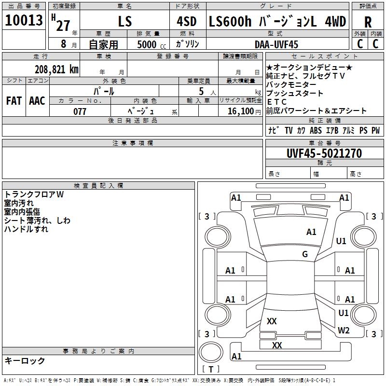Viewport: 386px width, 386px height.
Task: Select the AAC air conditioner field
Action: (x=37, y=101)
